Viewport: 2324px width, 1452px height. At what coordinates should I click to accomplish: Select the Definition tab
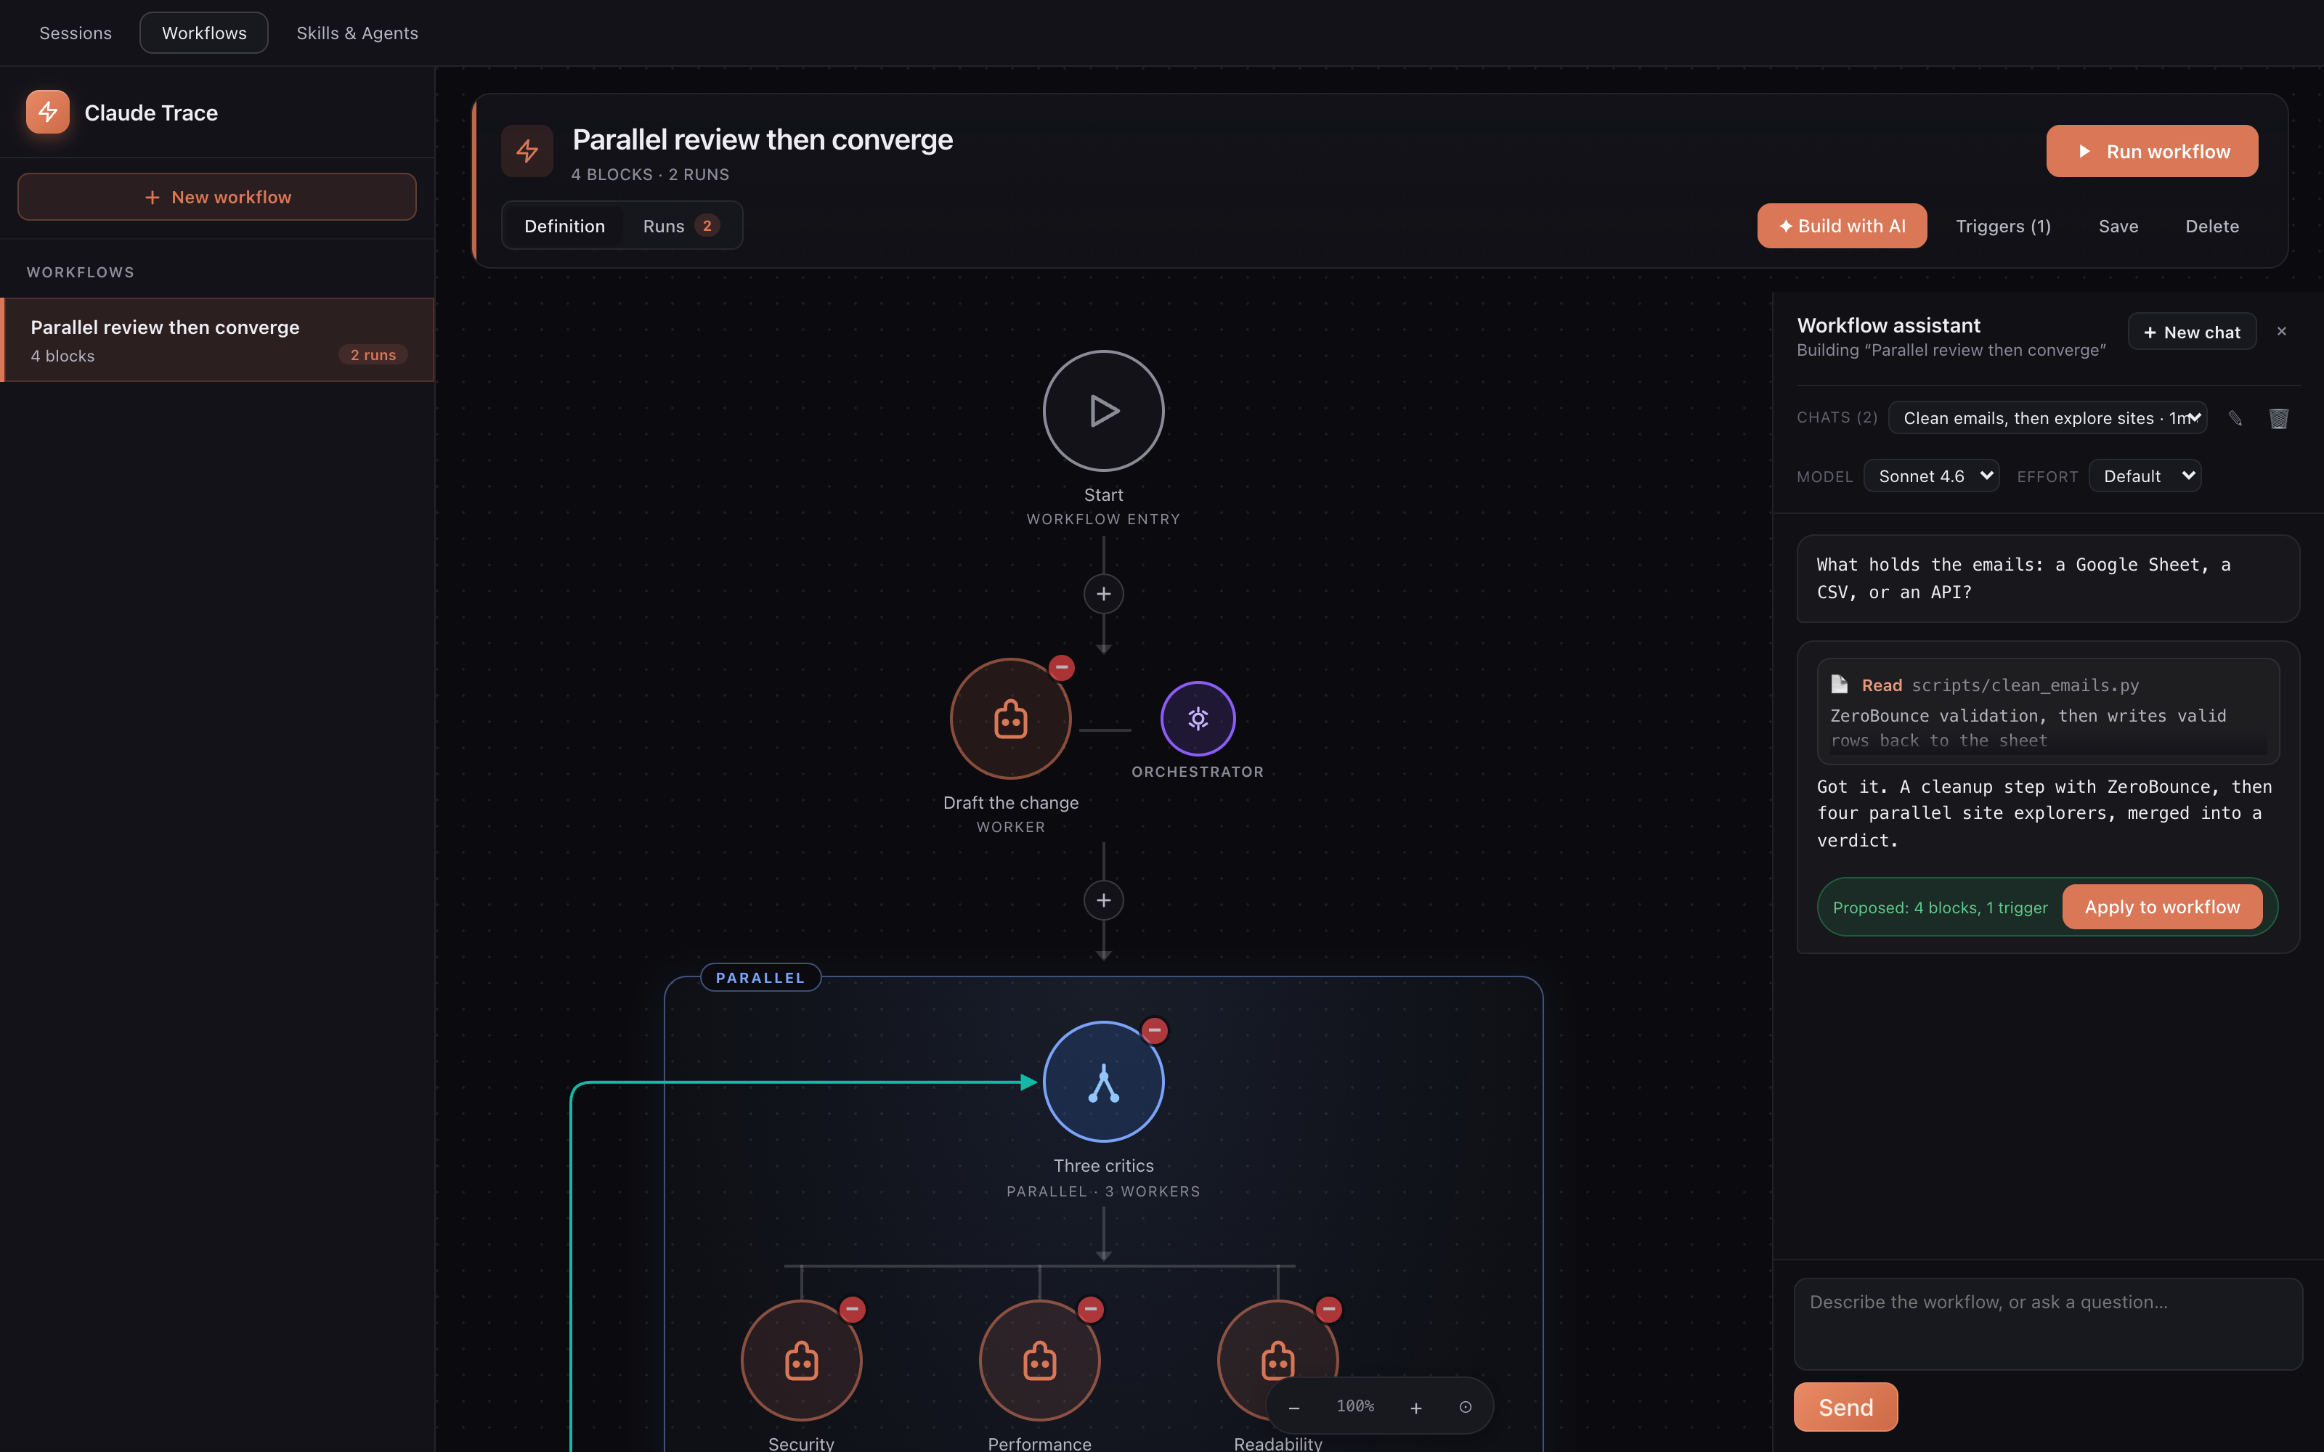[x=565, y=226]
